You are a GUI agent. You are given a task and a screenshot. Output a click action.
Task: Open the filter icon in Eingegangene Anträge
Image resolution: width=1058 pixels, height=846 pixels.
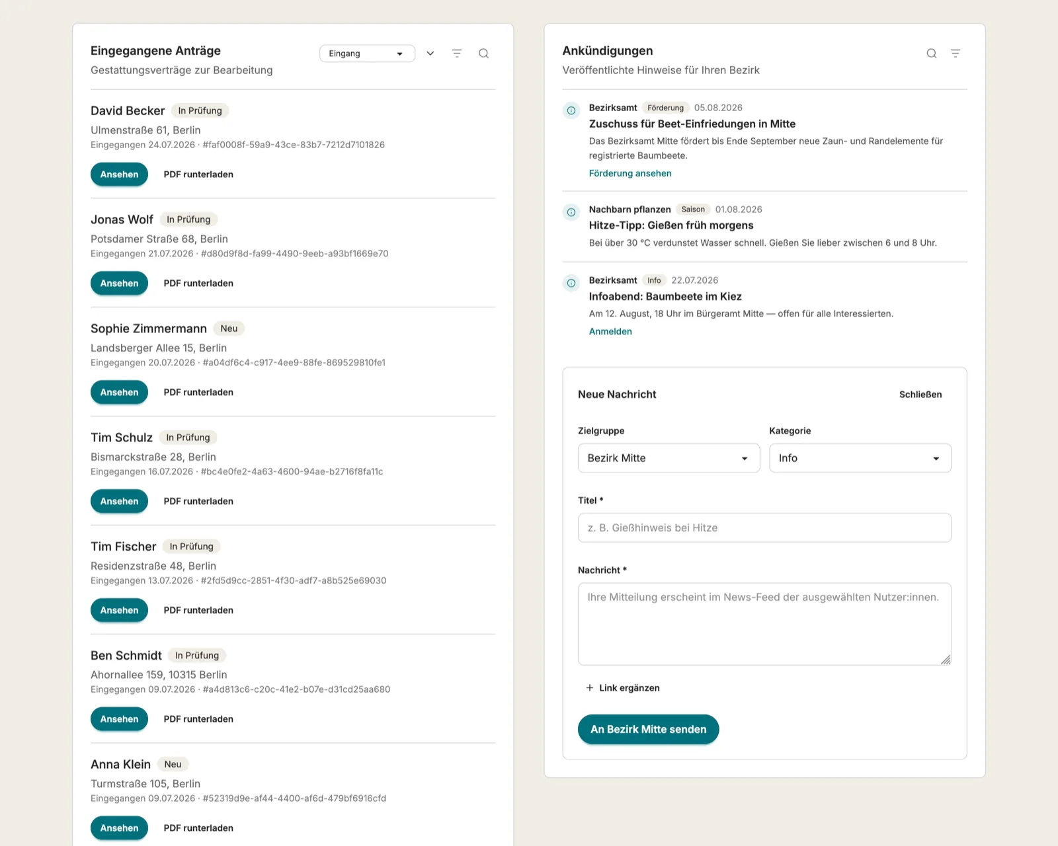point(457,54)
